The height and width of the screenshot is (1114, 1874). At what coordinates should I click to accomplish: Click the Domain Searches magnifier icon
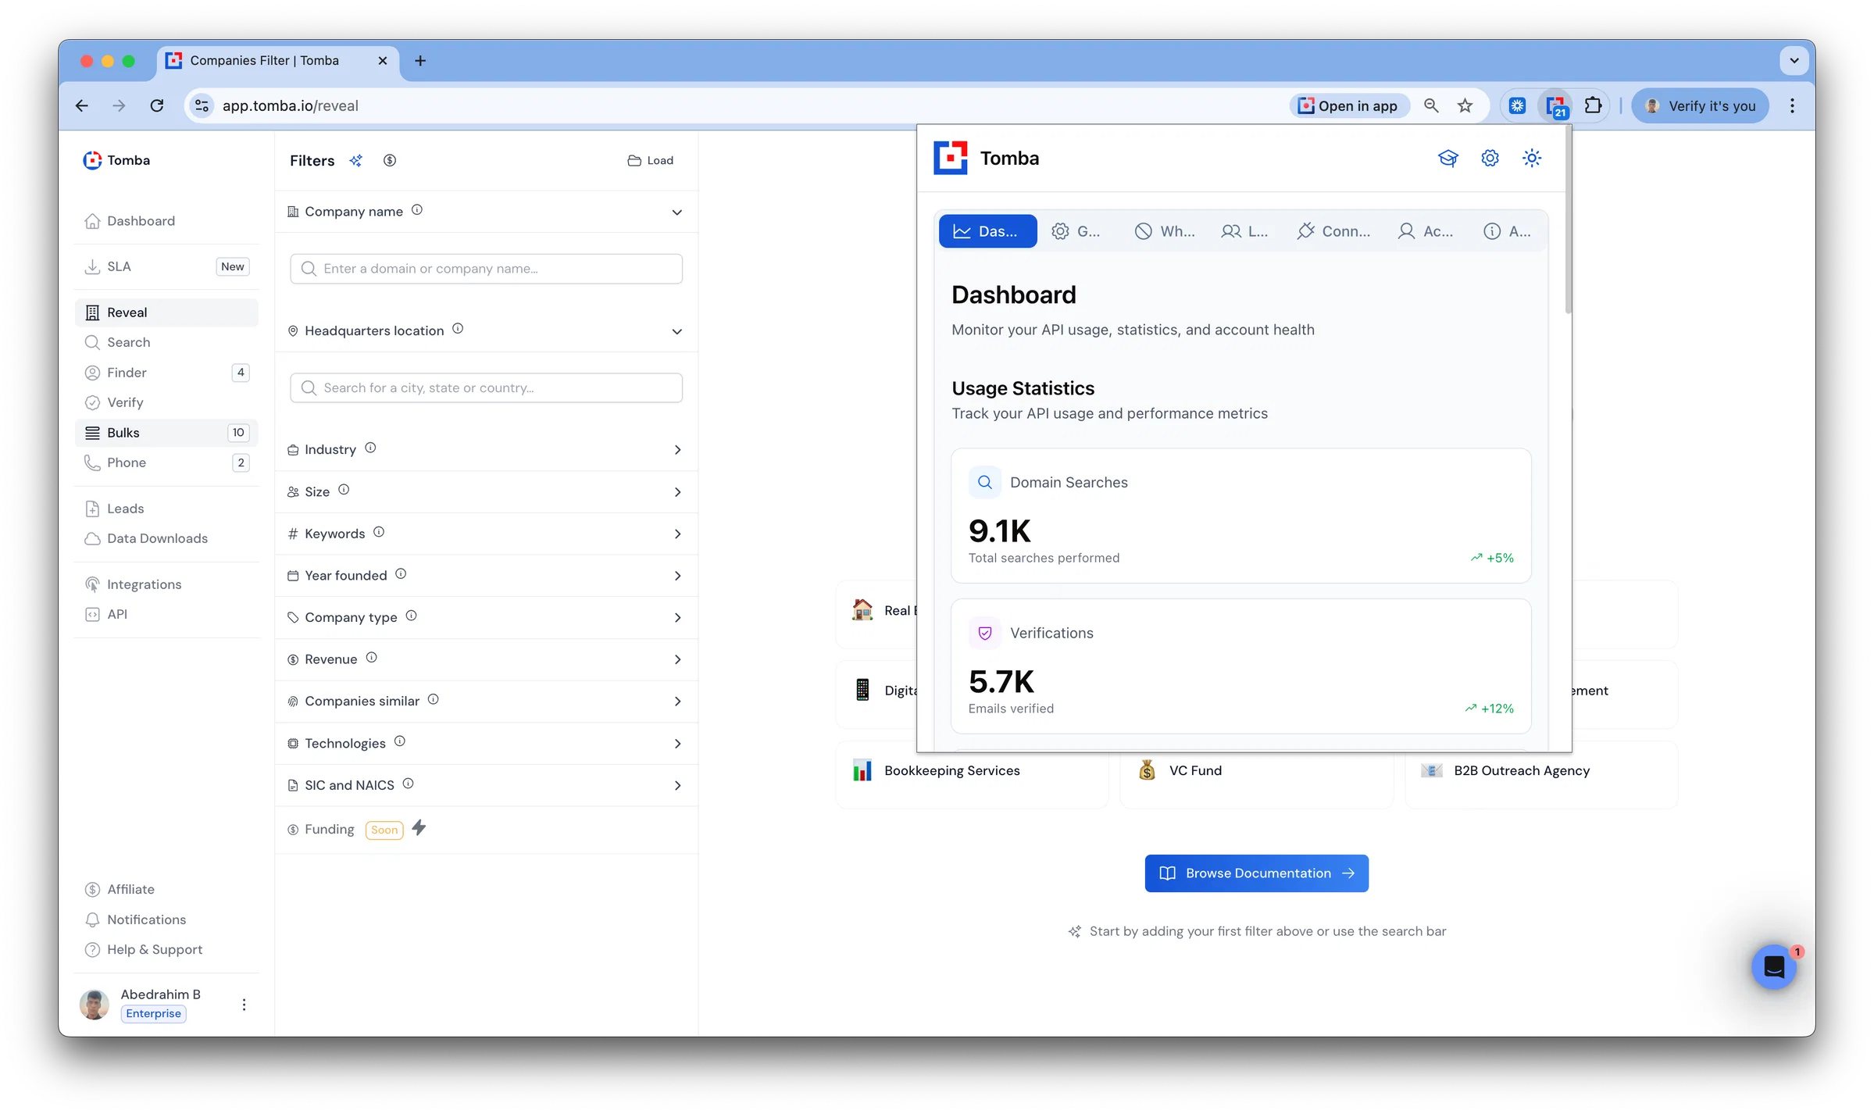(985, 482)
